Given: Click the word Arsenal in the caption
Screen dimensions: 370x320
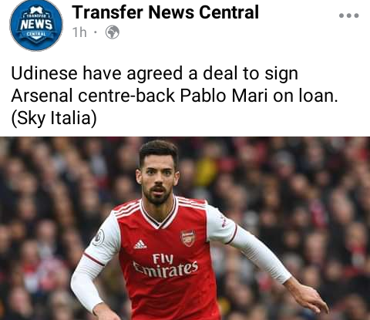Looking at the screenshot, I should (42, 96).
